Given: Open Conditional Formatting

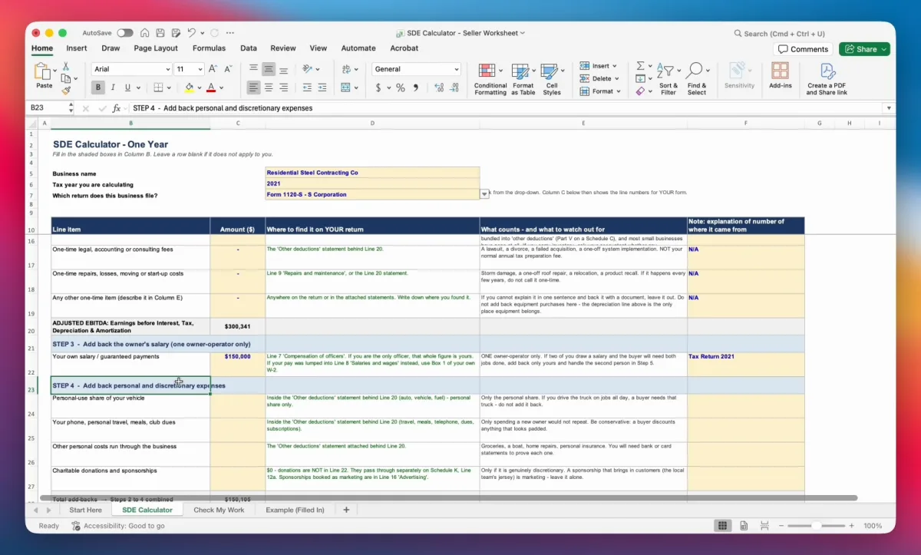Looking at the screenshot, I should click(x=490, y=79).
